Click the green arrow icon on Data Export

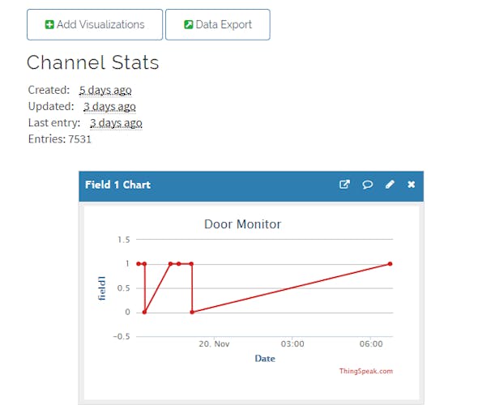tap(189, 24)
